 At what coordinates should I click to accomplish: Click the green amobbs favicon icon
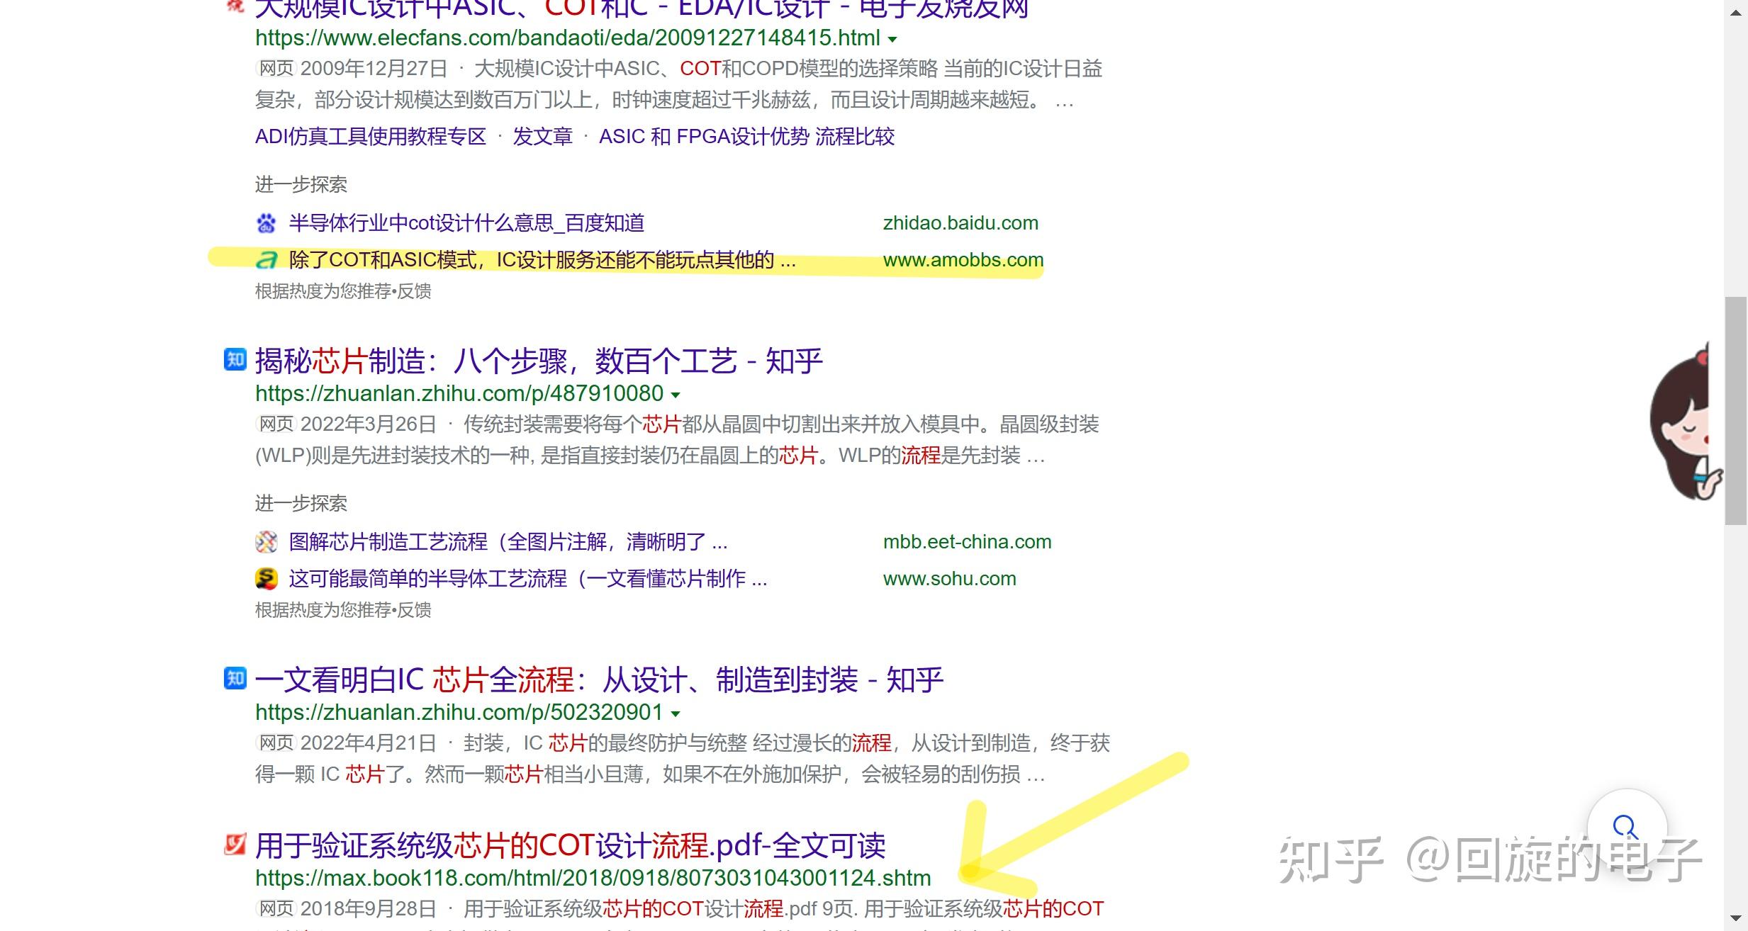point(266,260)
